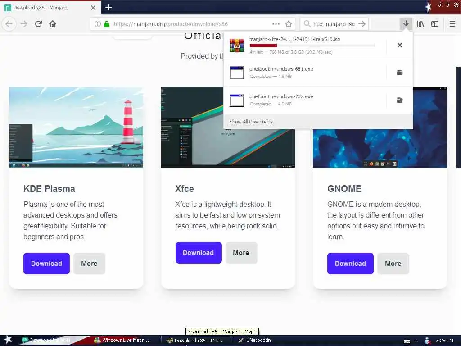Open the browser home page icon
The width and height of the screenshot is (461, 346).
click(x=53, y=24)
